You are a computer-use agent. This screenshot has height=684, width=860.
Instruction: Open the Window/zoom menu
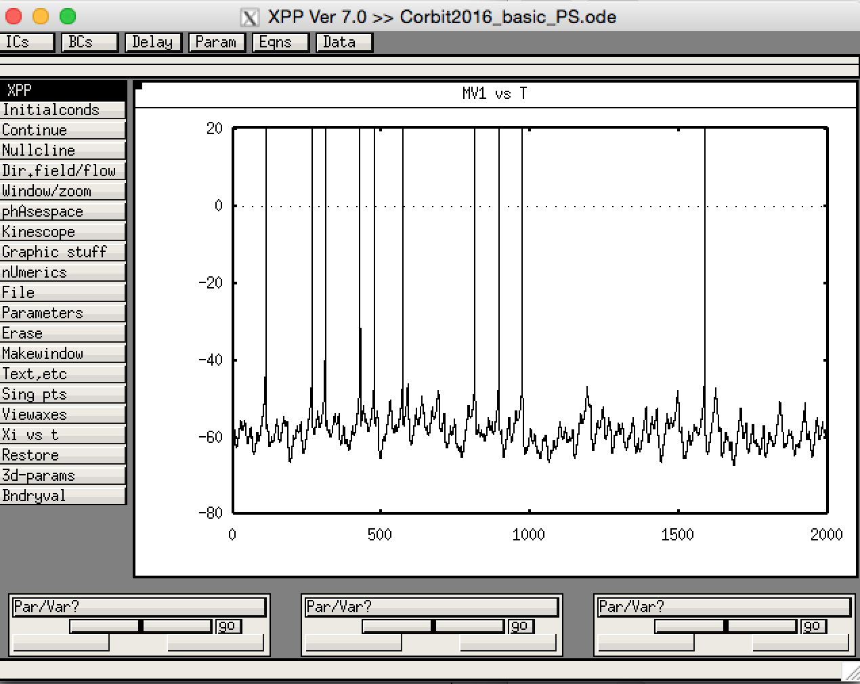click(x=63, y=191)
